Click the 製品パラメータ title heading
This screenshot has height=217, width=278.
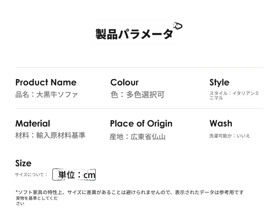click(134, 34)
